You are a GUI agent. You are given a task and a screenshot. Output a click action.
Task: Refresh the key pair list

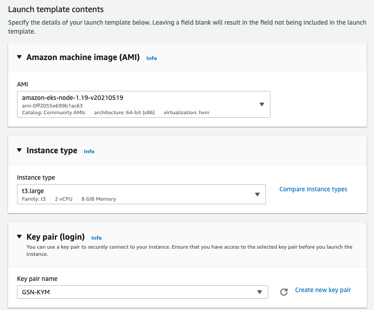(x=283, y=292)
